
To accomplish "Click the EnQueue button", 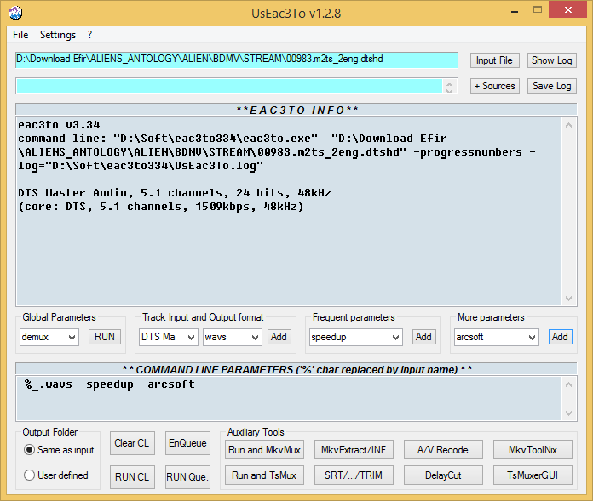I will coord(188,443).
